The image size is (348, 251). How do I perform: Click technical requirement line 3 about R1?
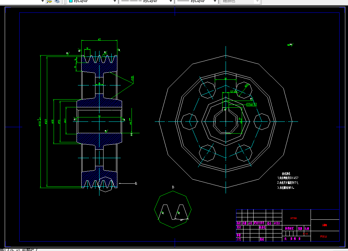[286, 188]
